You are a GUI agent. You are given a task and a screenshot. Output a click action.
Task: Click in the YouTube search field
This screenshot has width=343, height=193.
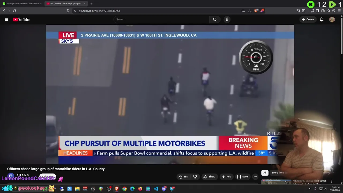tap(161, 19)
